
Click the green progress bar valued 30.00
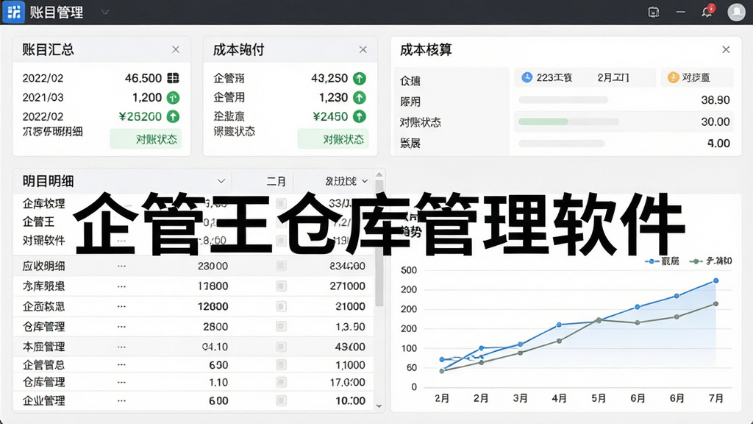[x=568, y=121]
